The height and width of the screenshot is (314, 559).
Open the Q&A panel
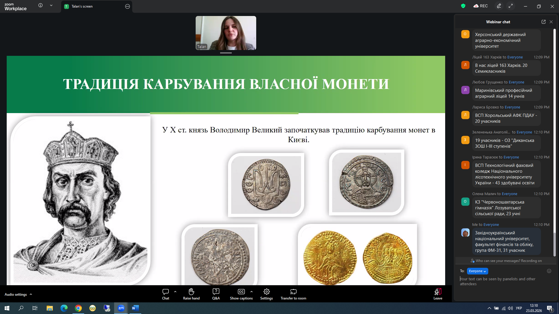(x=216, y=292)
